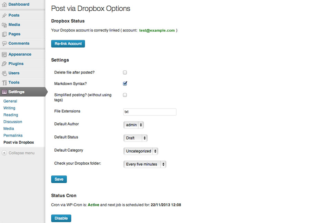Click Collapse menu text
Image resolution: width=331 pixels, height=223 pixels.
click(21, 153)
